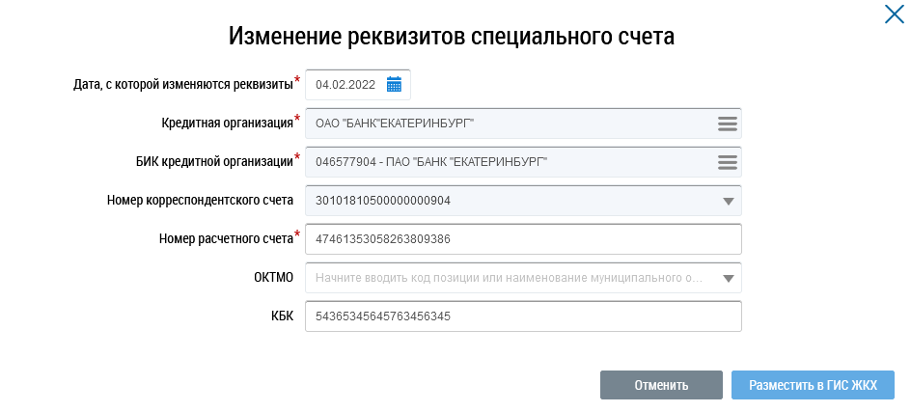911x412 pixels.
Task: Click the ОАО "БАНК"ЕКАТЕРИНБУРГ" organization field
Action: coord(523,124)
